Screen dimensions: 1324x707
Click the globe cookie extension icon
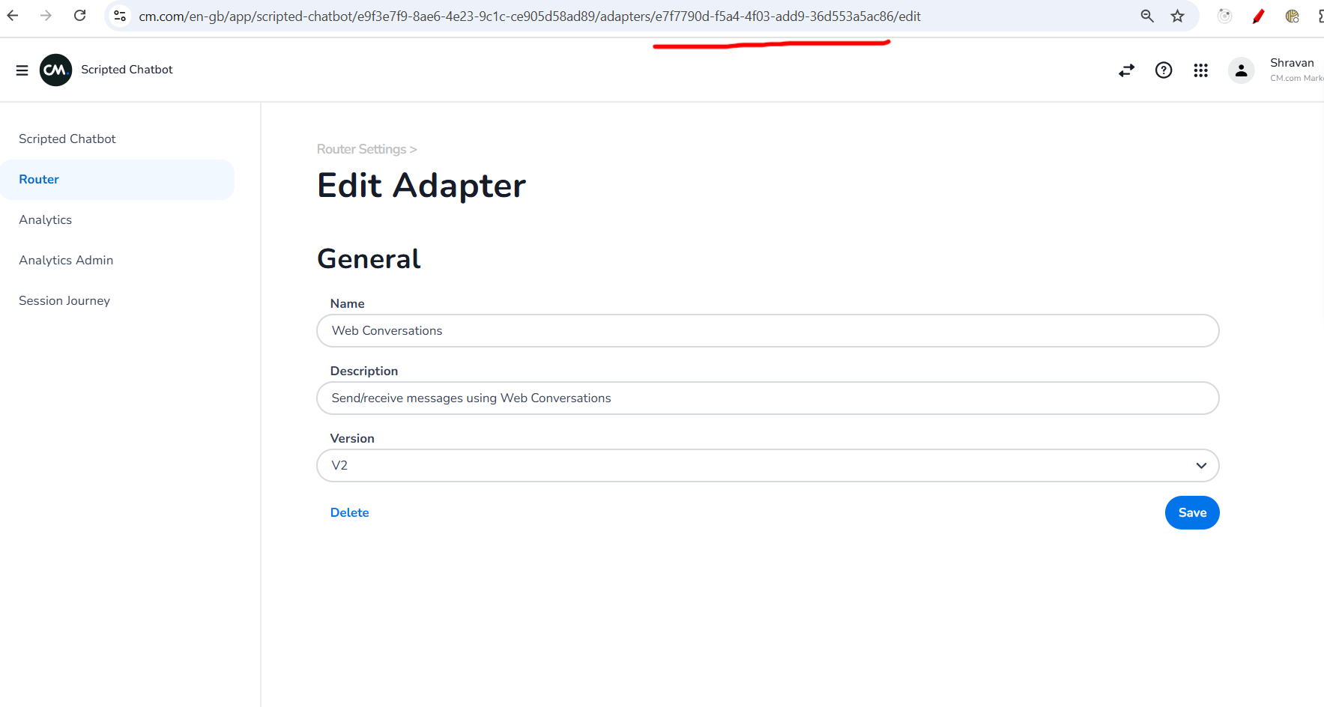point(1293,16)
